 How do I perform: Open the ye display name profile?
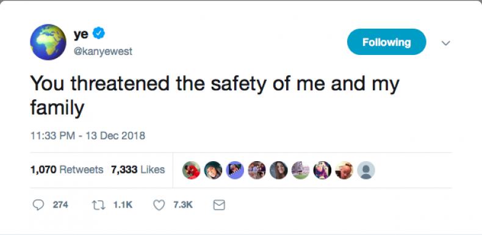point(81,34)
